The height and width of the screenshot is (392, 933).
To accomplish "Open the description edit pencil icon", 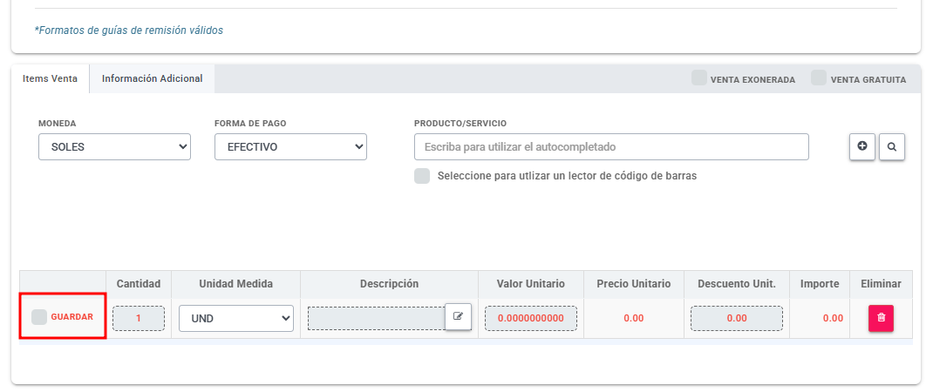I will coord(458,316).
